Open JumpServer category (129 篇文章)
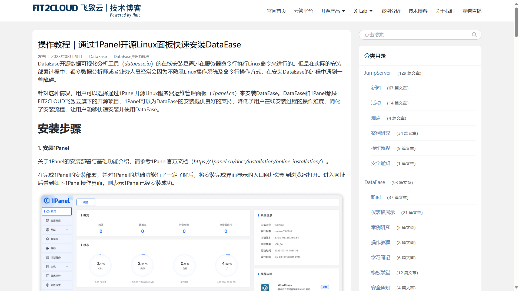The width and height of the screenshot is (519, 291). pos(377,73)
